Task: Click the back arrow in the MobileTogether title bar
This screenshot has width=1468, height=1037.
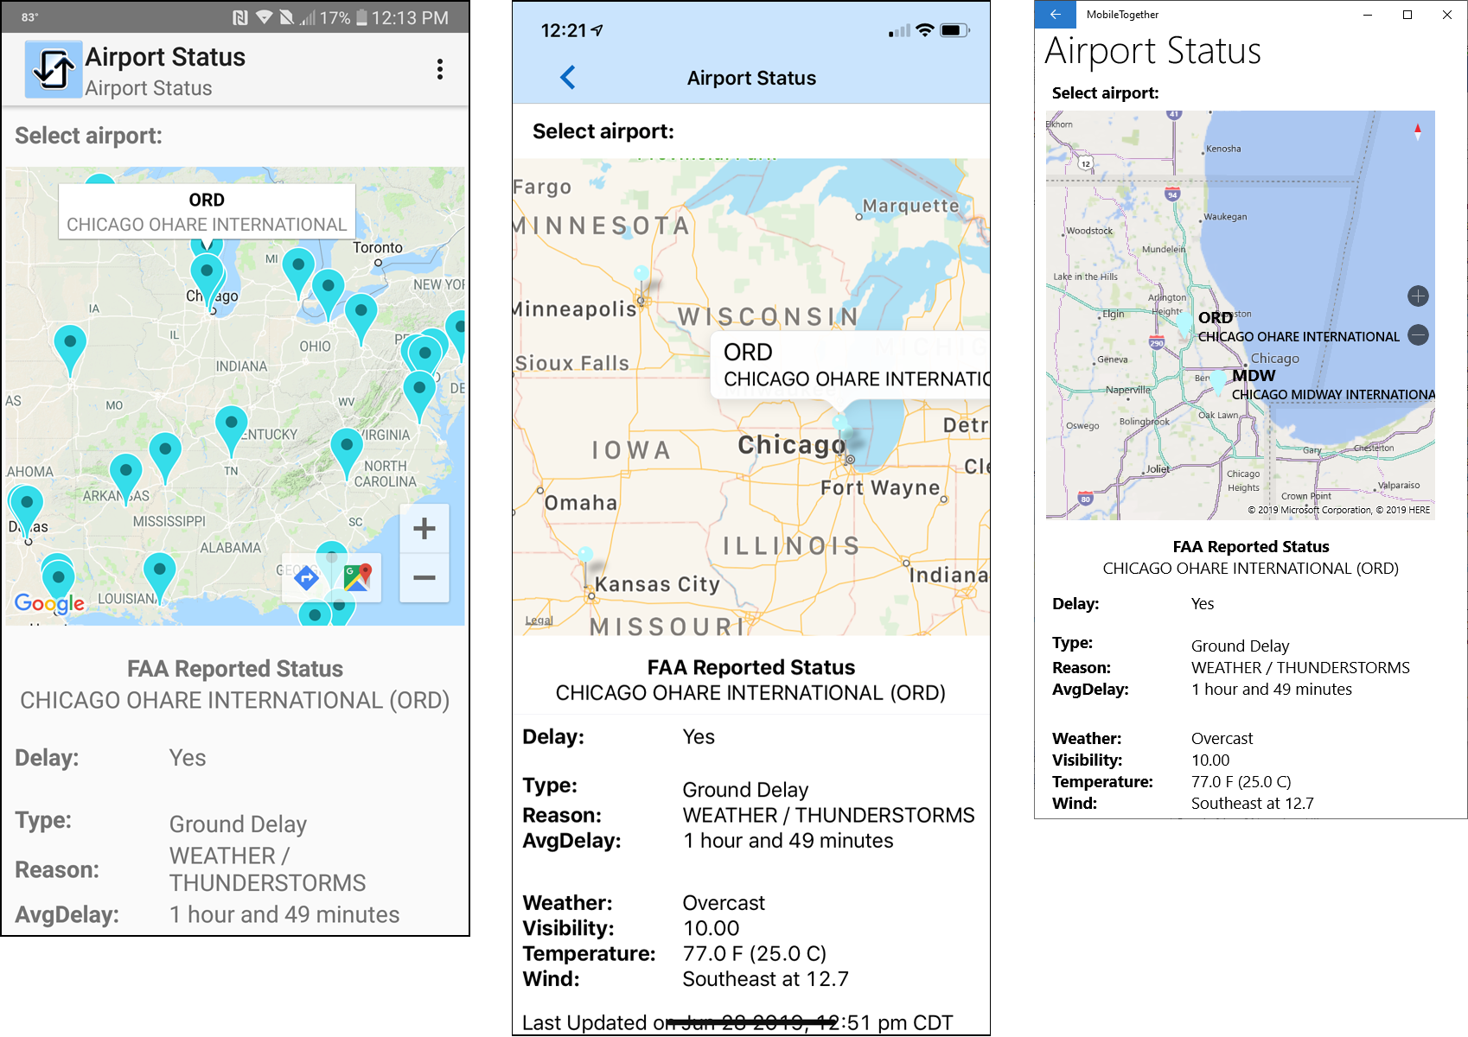Action: tap(1055, 15)
